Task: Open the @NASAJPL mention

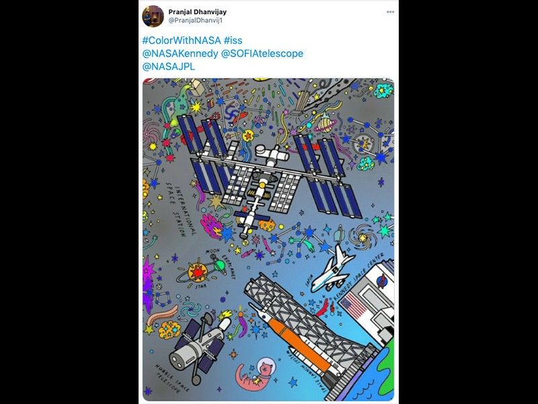Action: (169, 66)
